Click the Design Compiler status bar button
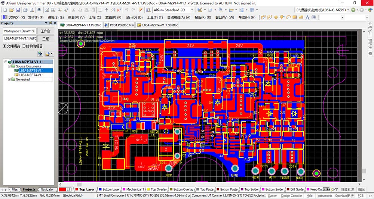This screenshot has width=374, height=199. pyautogui.click(x=292, y=196)
